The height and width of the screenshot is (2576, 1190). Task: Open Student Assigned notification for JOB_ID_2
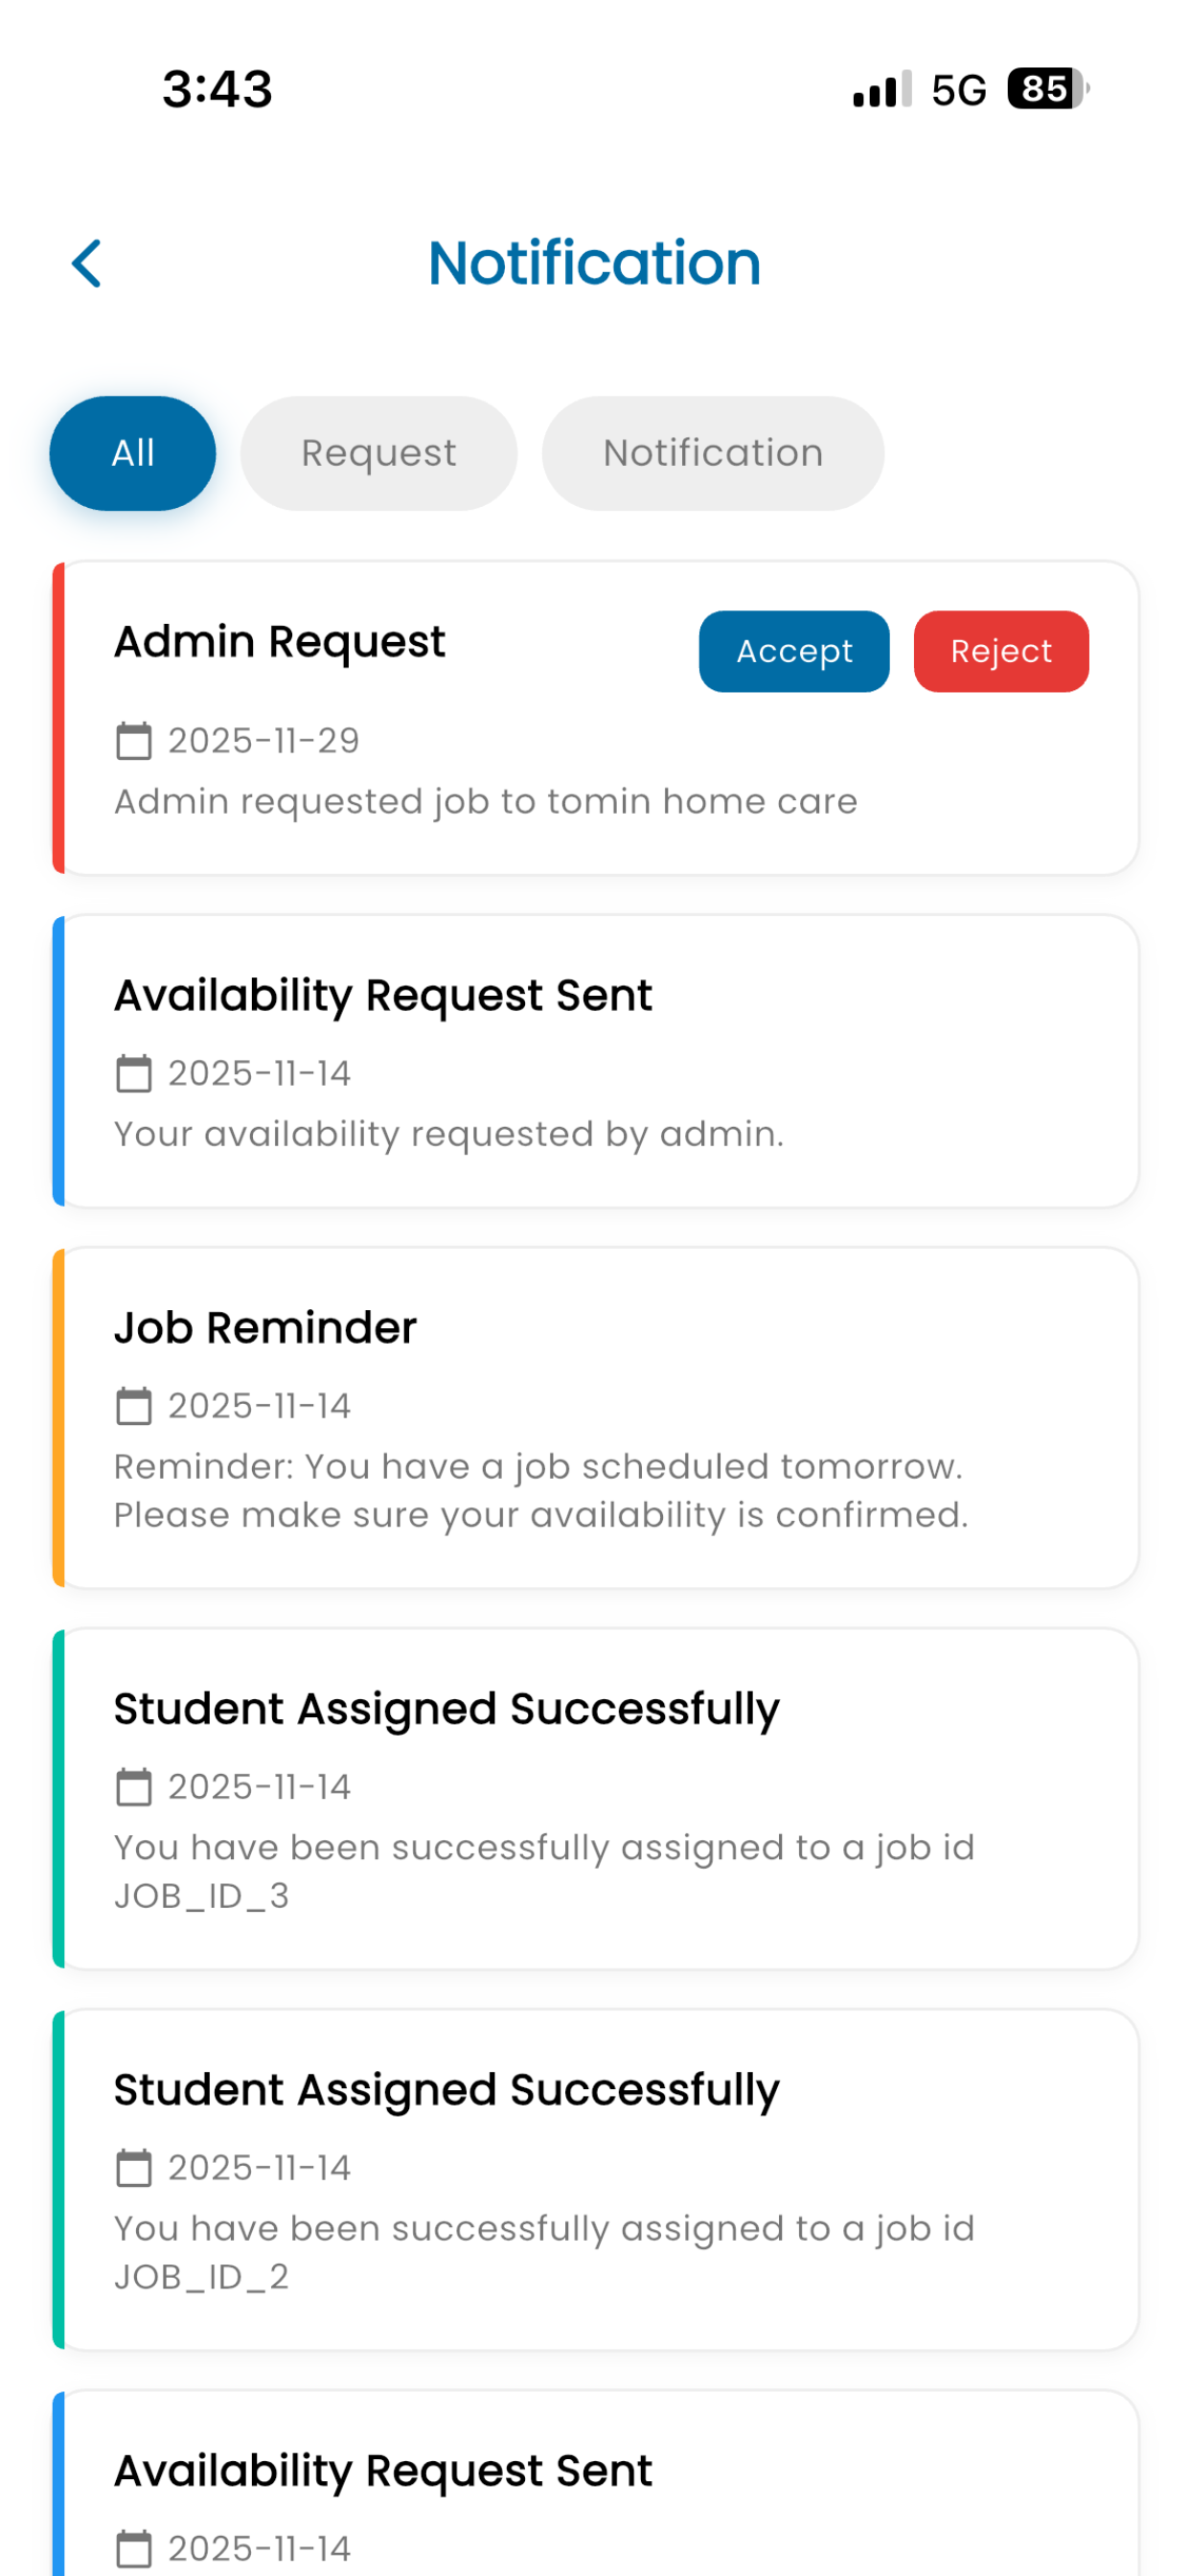pyautogui.click(x=596, y=2180)
